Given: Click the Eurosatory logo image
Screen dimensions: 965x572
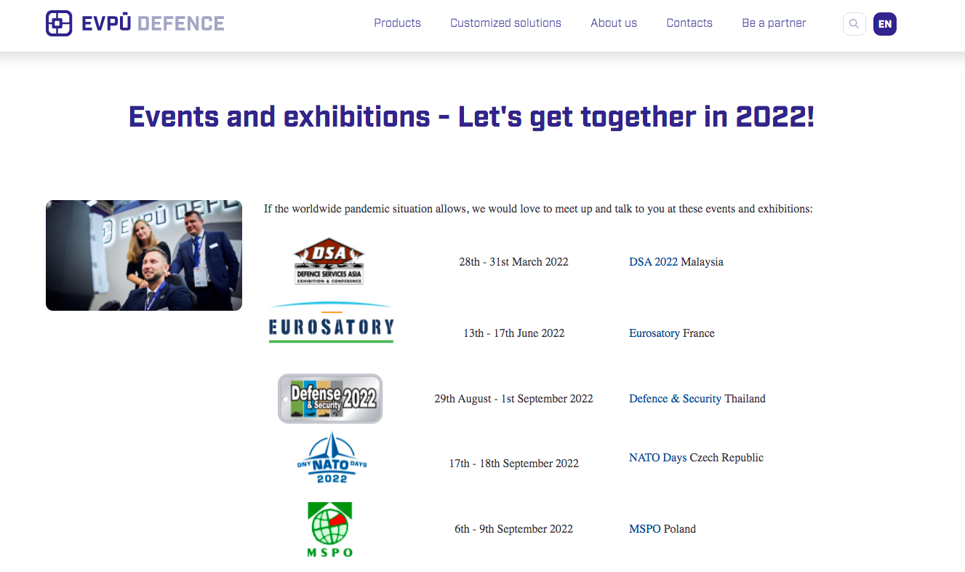Looking at the screenshot, I should (x=331, y=323).
